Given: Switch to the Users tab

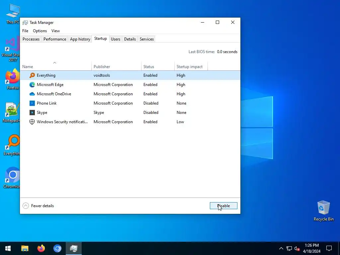Looking at the screenshot, I should coord(116,39).
